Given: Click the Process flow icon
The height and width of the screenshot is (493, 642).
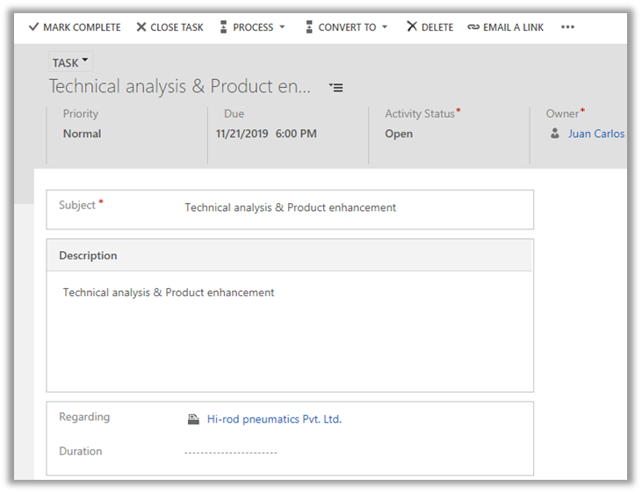Looking at the screenshot, I should [x=223, y=27].
